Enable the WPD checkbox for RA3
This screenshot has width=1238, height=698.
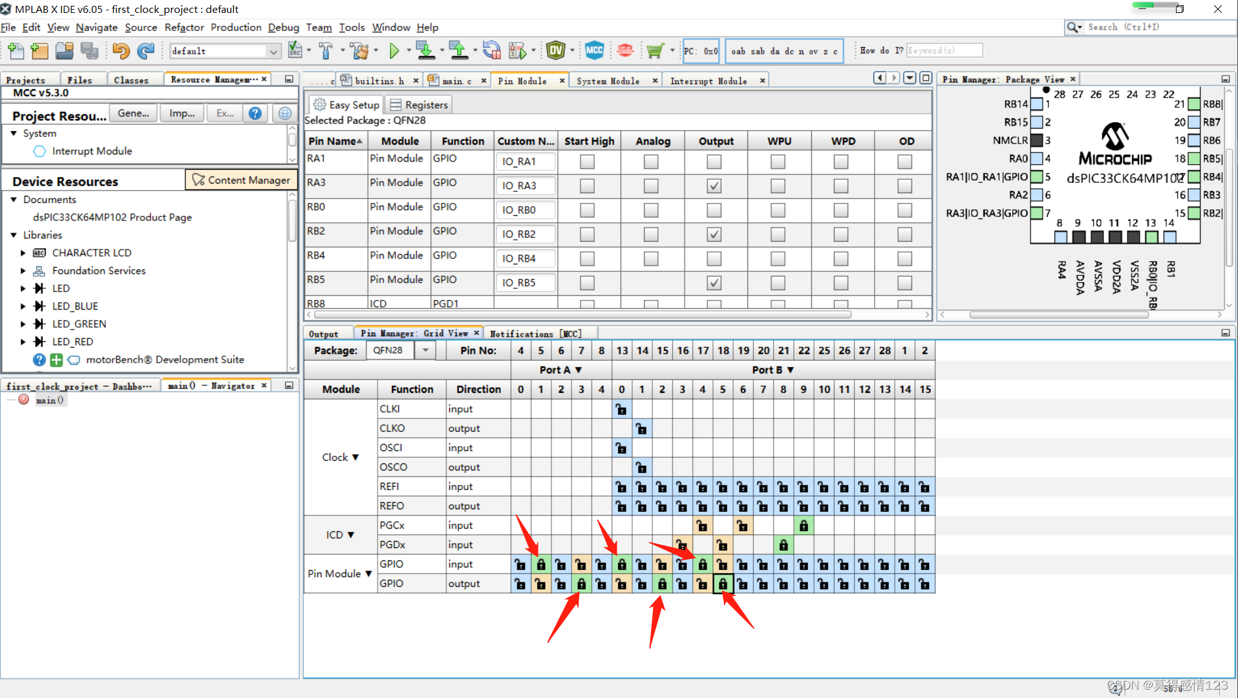(x=841, y=186)
